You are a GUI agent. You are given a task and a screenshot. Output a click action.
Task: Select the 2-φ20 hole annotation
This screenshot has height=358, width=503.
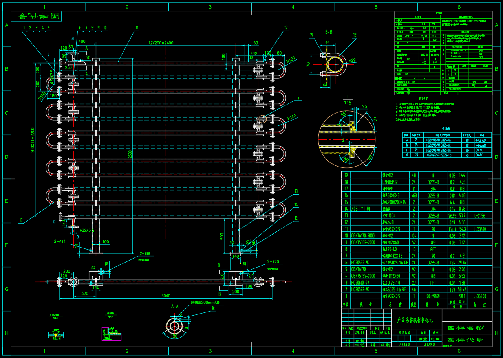pyautogui.click(x=273, y=261)
